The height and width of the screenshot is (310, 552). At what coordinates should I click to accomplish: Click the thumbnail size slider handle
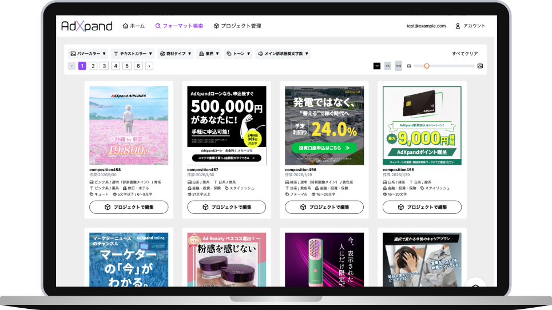coord(426,66)
